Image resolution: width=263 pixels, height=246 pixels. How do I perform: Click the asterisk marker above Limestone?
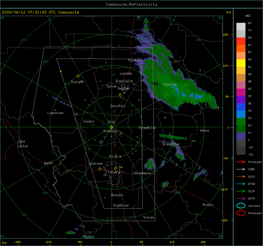point(55,110)
